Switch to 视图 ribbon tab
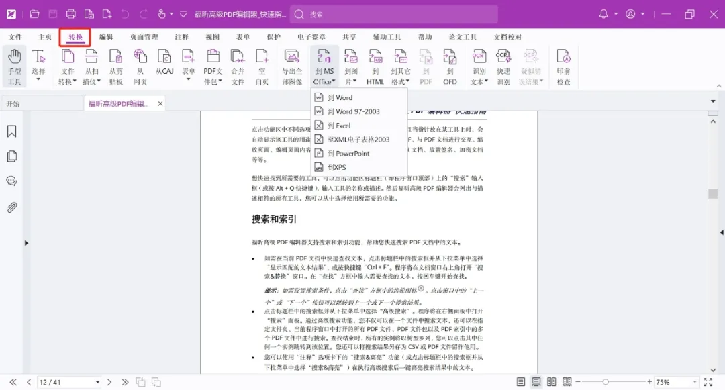This screenshot has height=390, width=725. [212, 37]
